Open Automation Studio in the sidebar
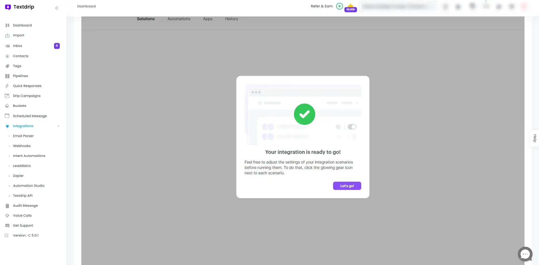 [x=29, y=186]
